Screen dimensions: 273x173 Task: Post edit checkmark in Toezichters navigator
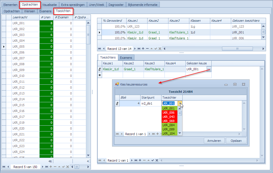coord(153,160)
